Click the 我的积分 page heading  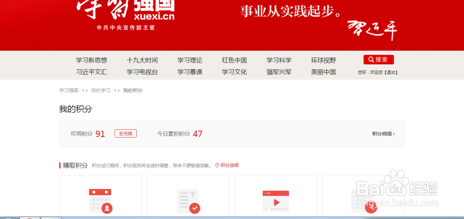pos(76,109)
